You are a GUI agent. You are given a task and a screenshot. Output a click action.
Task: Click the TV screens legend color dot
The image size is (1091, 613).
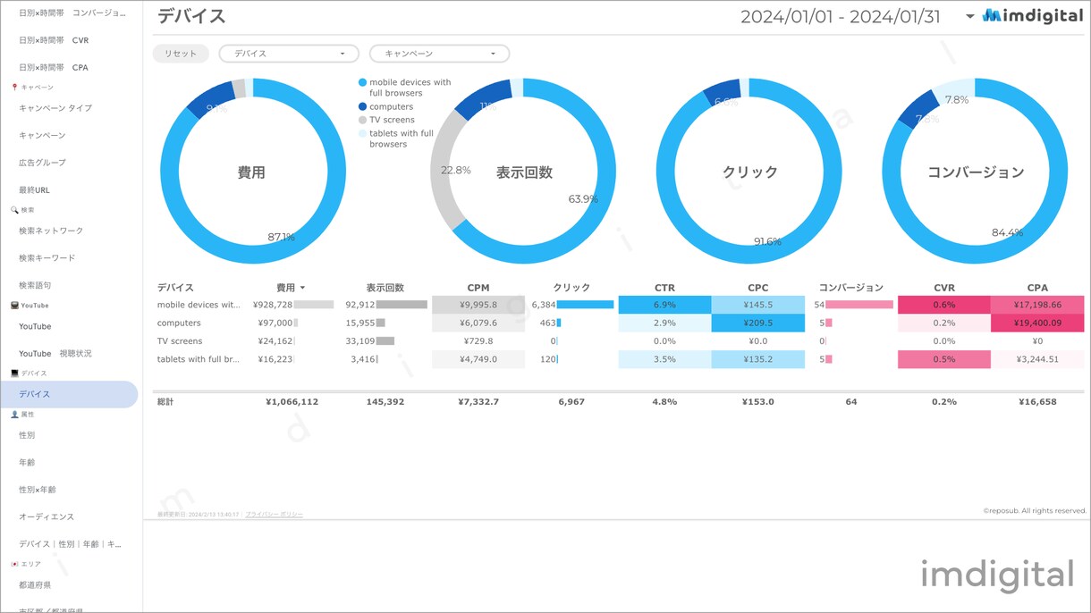coord(362,120)
